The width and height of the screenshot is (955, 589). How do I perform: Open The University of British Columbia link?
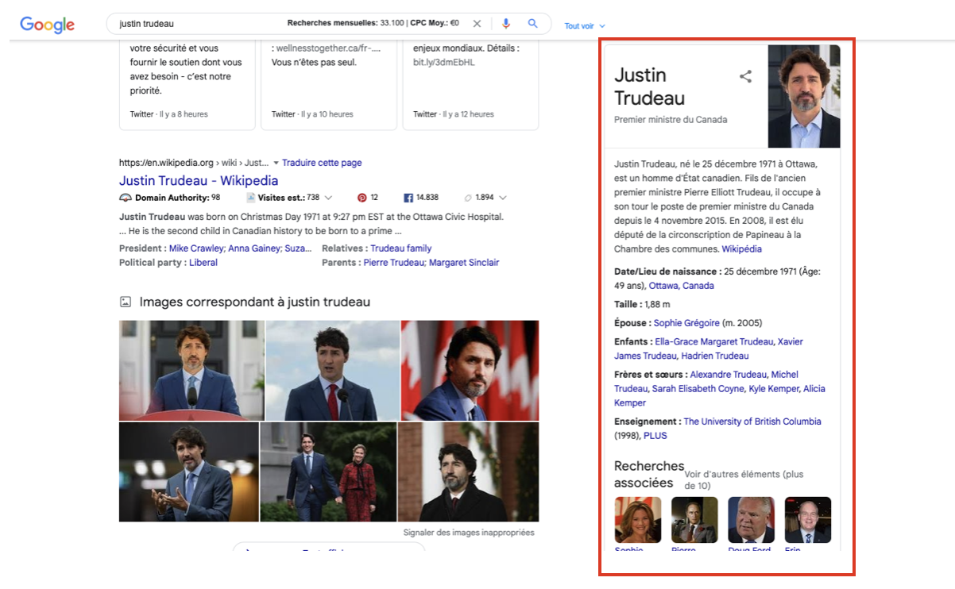[x=752, y=422]
